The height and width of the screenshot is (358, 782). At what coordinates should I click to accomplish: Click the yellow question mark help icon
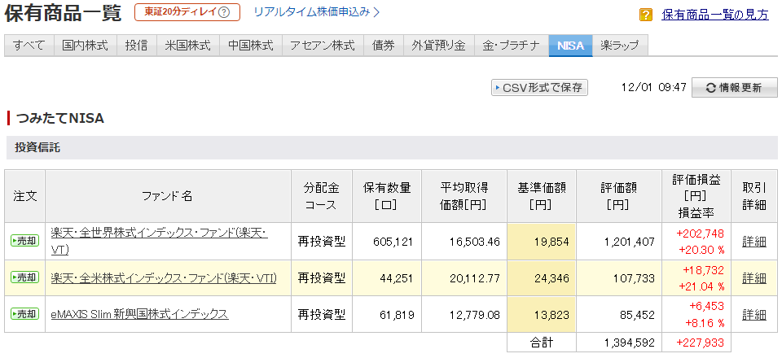[x=646, y=15]
